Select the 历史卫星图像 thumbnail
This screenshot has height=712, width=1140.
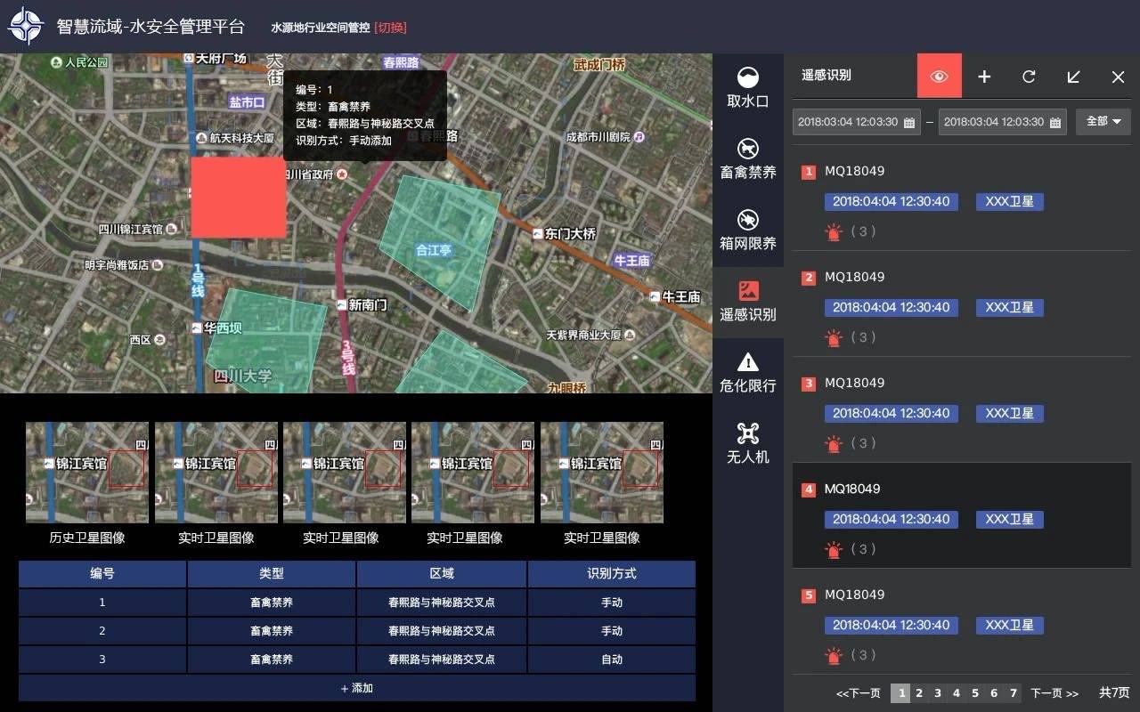[x=87, y=473]
